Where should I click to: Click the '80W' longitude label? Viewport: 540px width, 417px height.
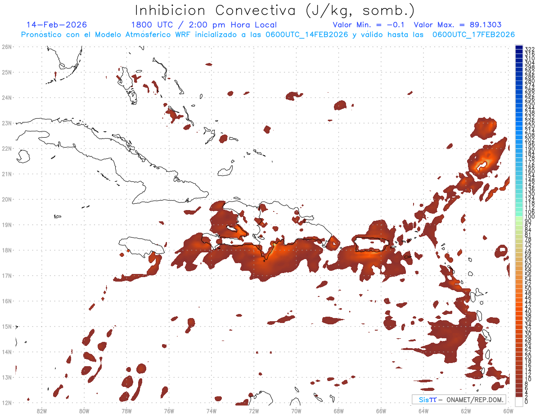(84, 411)
